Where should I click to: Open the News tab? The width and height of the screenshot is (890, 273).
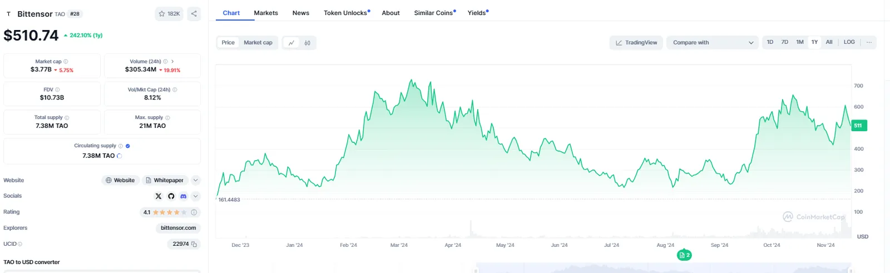[301, 13]
